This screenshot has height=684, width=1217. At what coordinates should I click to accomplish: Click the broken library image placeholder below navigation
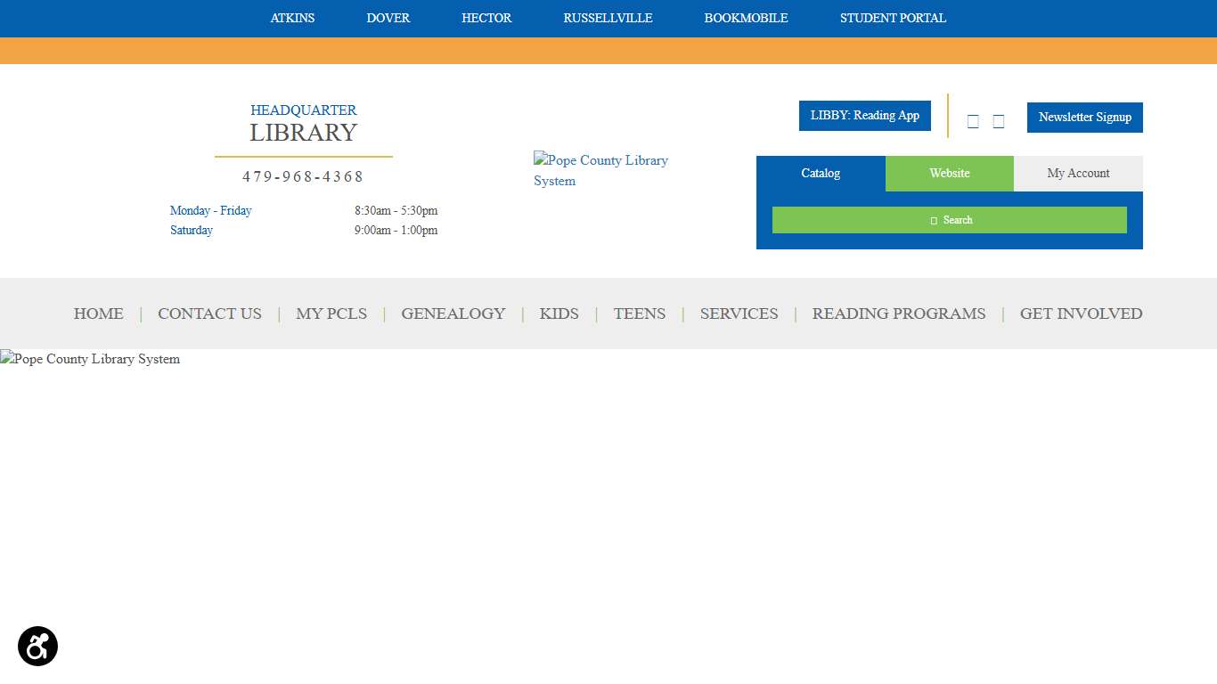[89, 359]
